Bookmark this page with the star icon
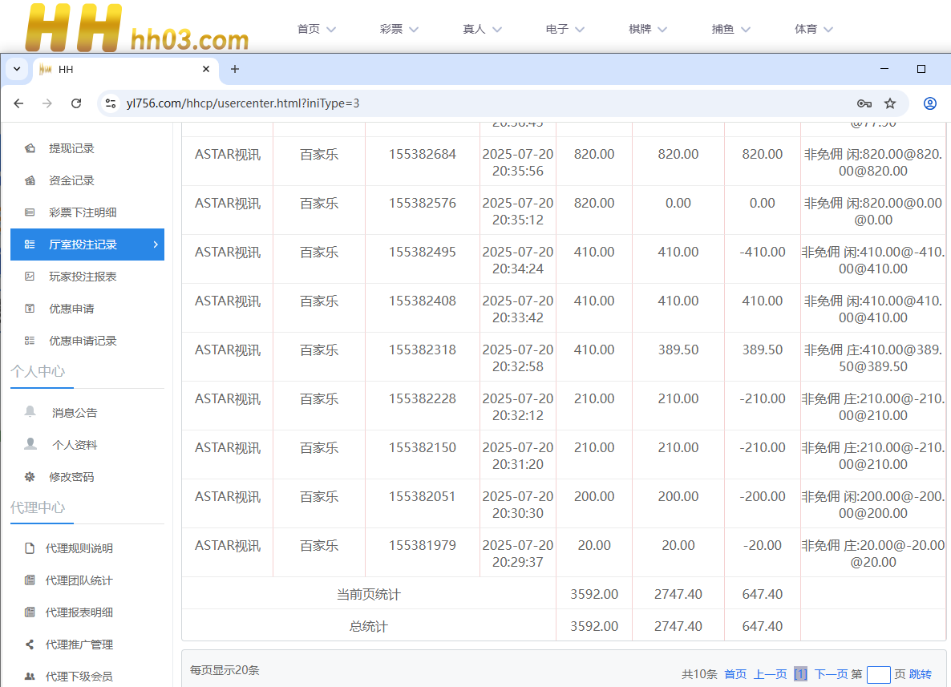This screenshot has width=951, height=687. click(890, 103)
